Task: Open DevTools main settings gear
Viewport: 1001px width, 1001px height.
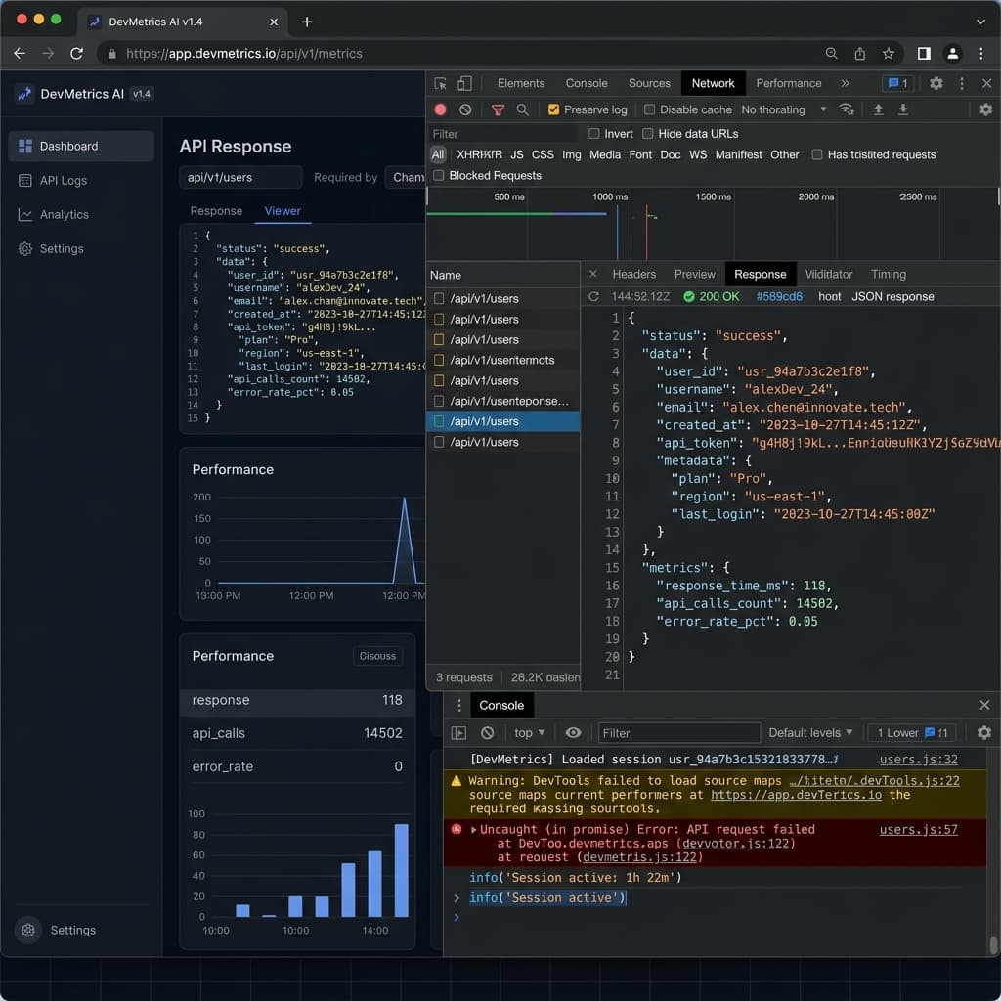Action: click(936, 84)
